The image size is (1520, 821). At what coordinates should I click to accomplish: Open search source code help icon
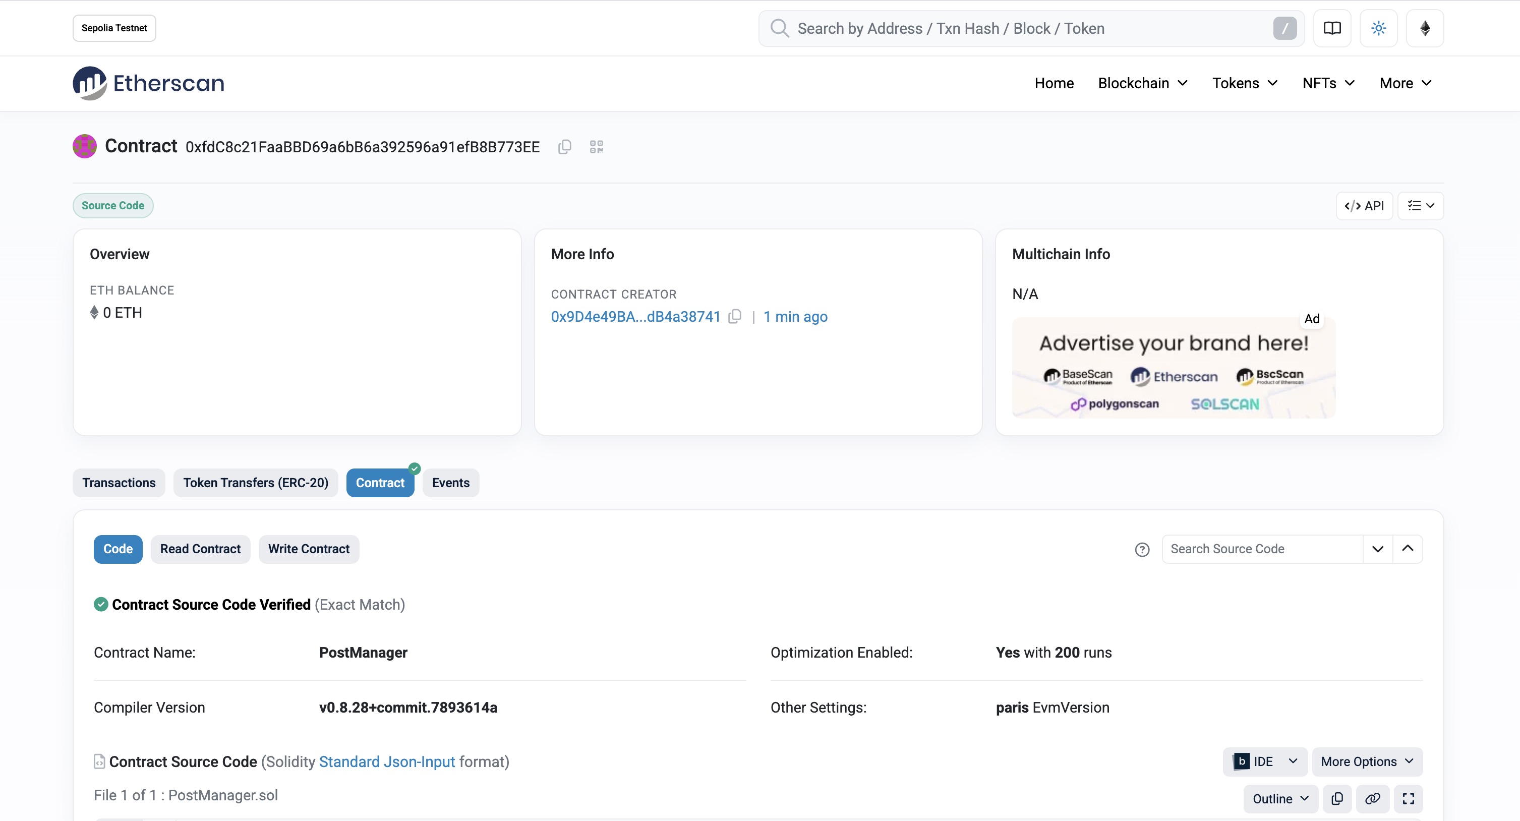coord(1142,550)
